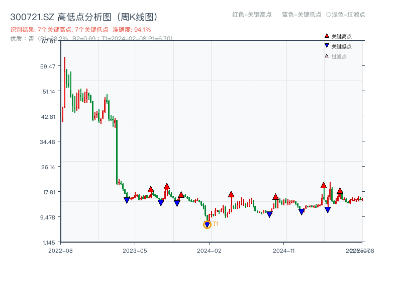Click the red high-point marker above 2023-05
The image size is (402, 302).
[x=151, y=190]
